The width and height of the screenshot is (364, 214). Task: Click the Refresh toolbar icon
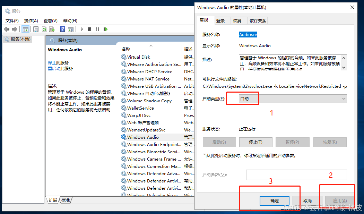[44, 29]
